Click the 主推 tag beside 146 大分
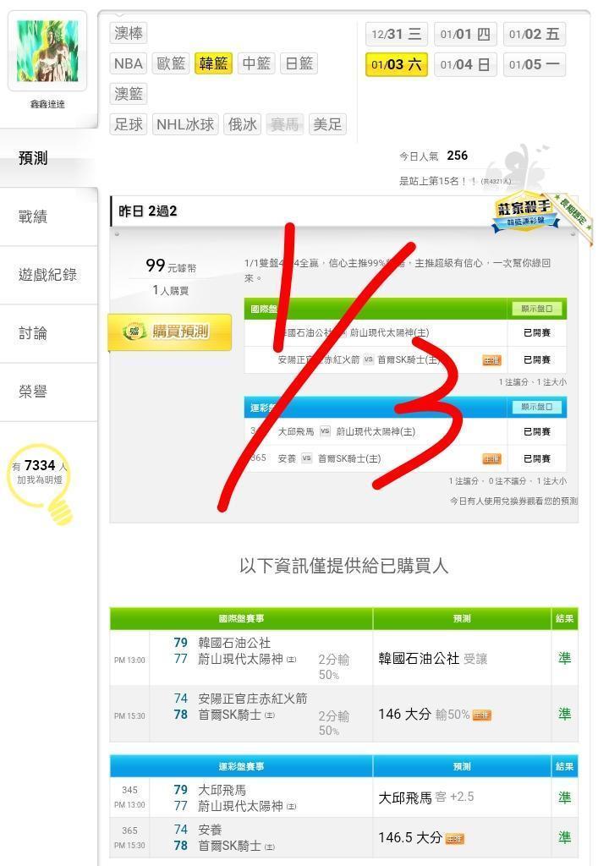Viewport: 609px width, 866px height. click(482, 715)
